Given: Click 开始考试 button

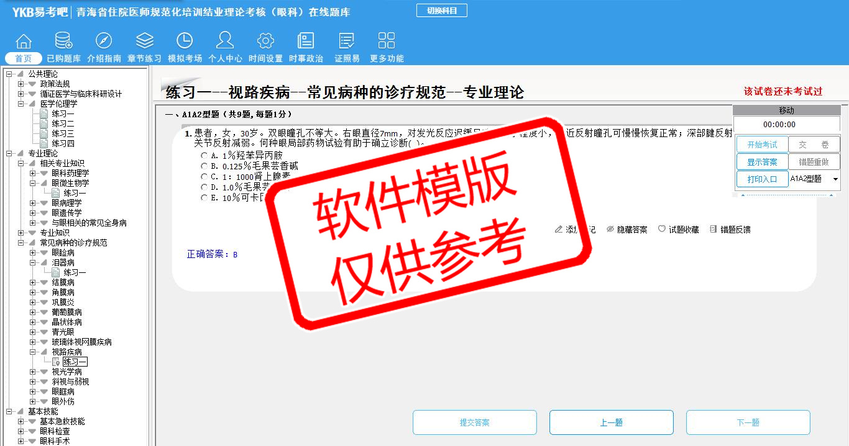Looking at the screenshot, I should (762, 145).
